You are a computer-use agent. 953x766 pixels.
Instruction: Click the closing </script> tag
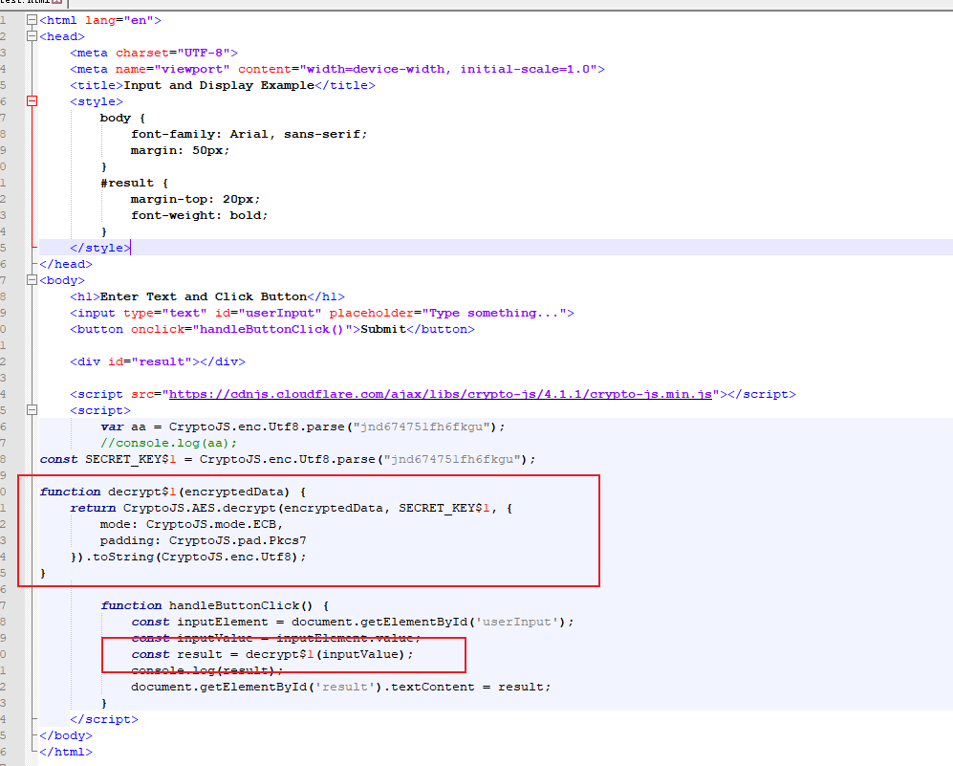click(104, 719)
